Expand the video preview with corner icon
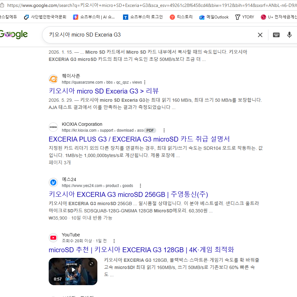The height and width of the screenshot is (297, 297). (x=91, y=264)
